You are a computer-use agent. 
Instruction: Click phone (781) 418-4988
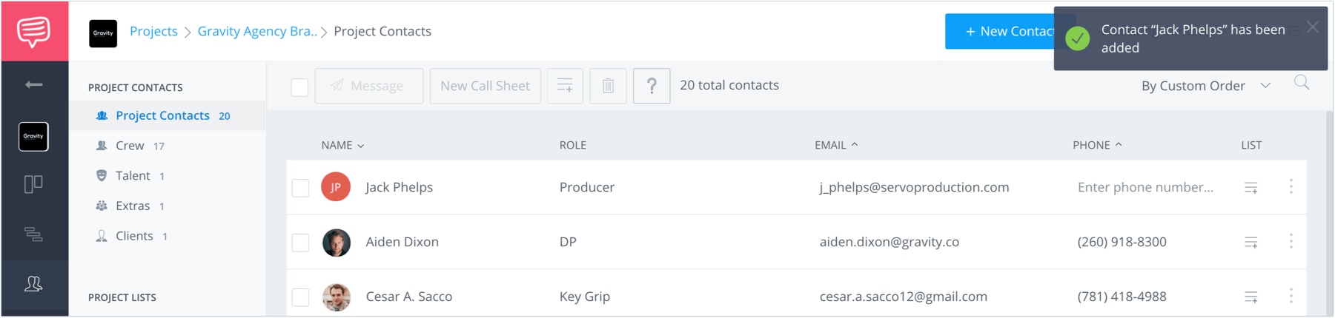pos(1122,297)
